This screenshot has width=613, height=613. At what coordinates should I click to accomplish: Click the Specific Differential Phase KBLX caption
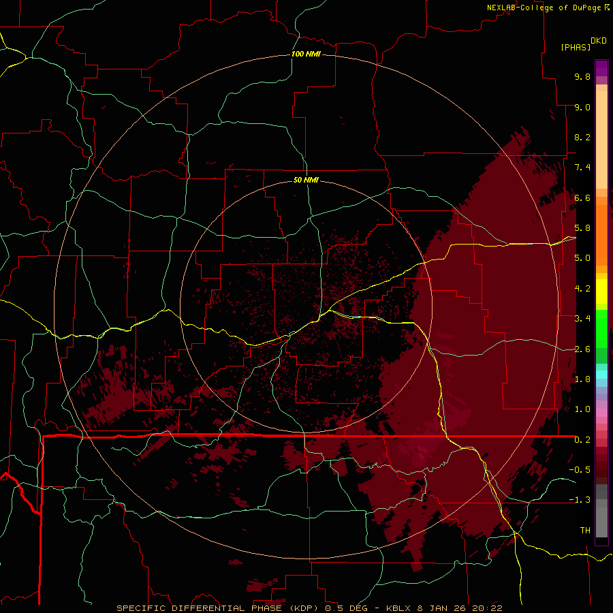click(x=309, y=608)
